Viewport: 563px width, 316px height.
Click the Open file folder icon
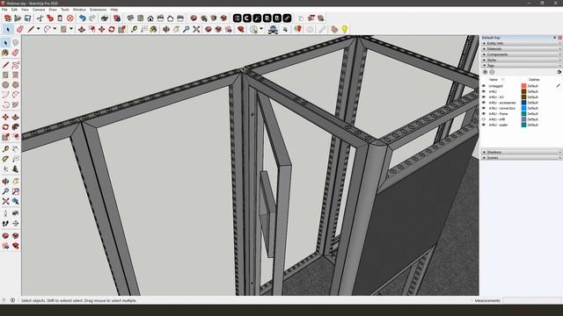[18, 18]
